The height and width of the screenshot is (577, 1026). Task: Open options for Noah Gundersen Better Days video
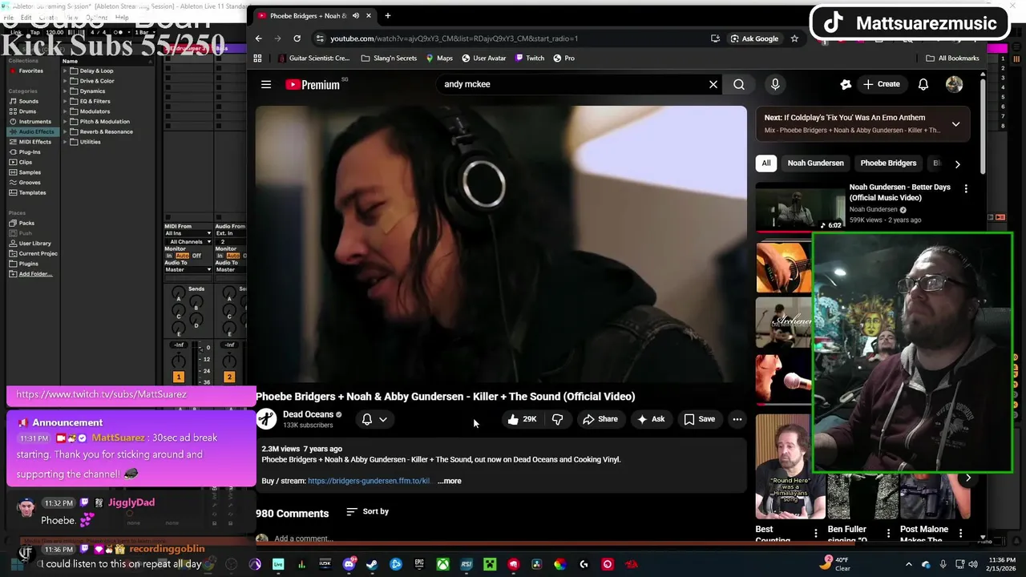[x=966, y=188]
